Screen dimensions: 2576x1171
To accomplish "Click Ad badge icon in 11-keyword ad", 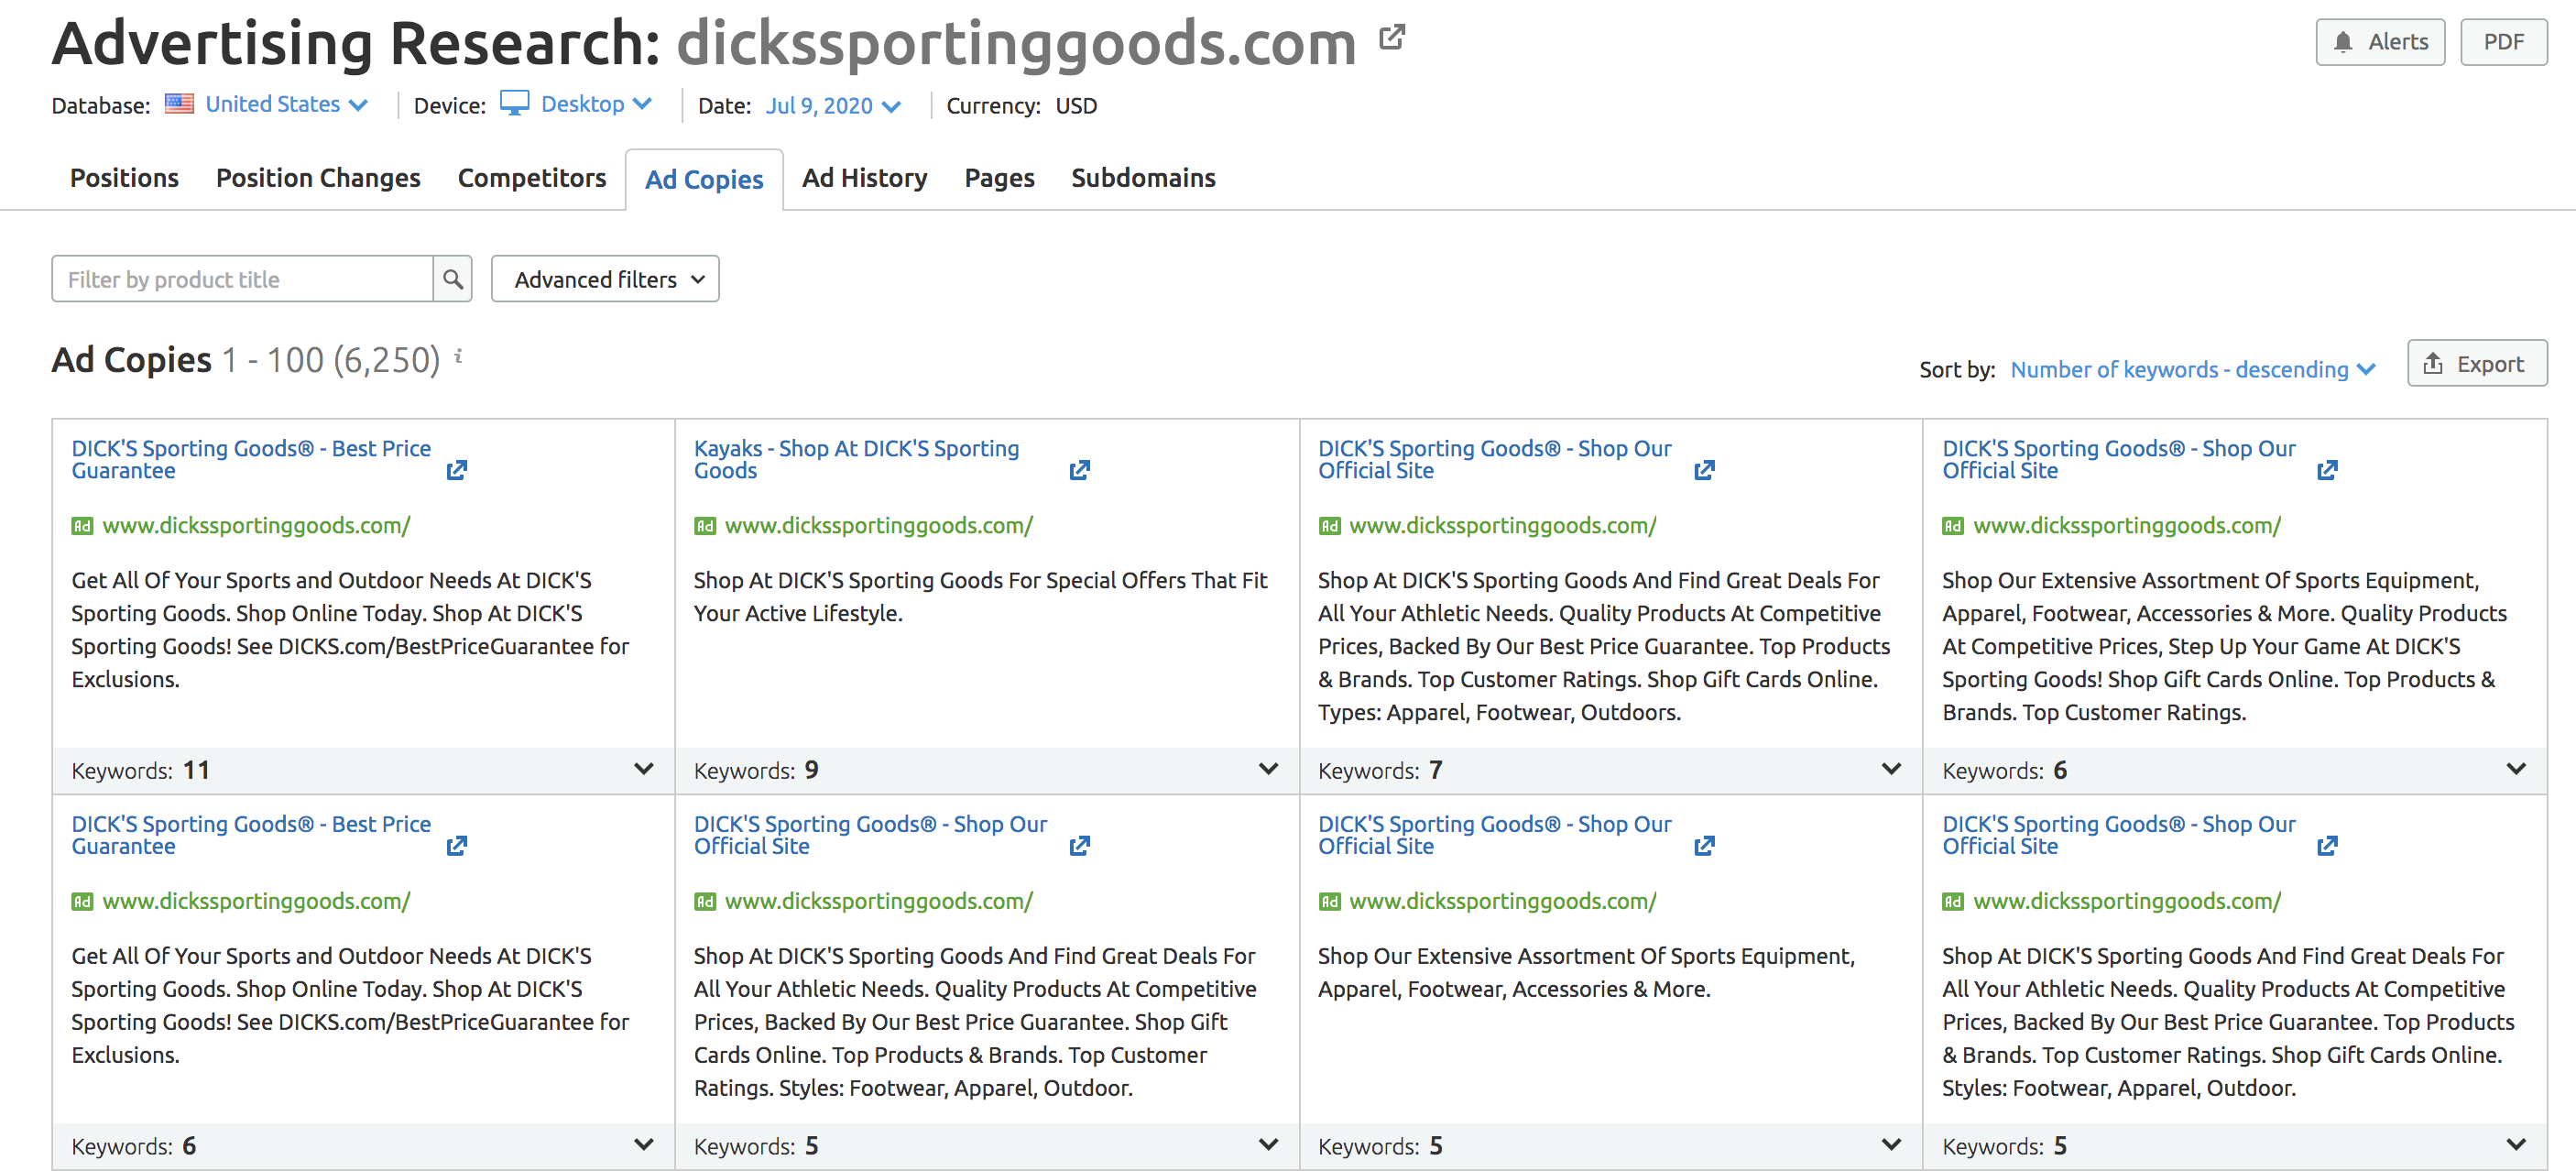I will [x=82, y=526].
